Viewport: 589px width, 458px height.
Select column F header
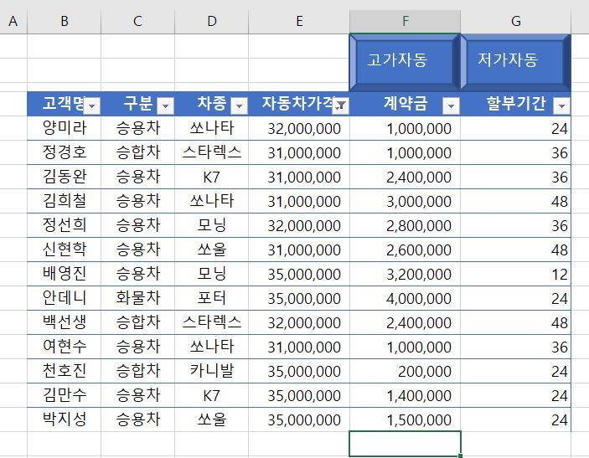(x=405, y=22)
